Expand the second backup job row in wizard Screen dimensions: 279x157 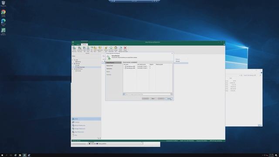click(124, 68)
